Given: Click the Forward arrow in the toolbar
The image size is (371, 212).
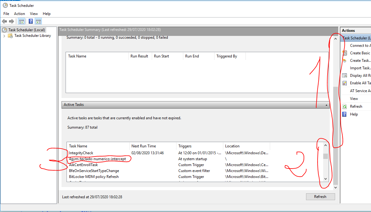Looking at the screenshot, I should tap(12, 21).
